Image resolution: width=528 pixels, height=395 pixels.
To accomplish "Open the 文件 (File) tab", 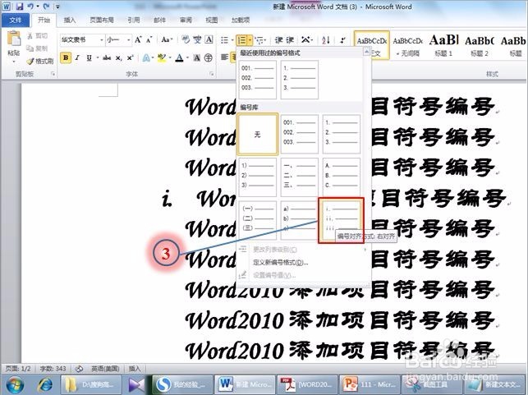I will click(x=16, y=21).
